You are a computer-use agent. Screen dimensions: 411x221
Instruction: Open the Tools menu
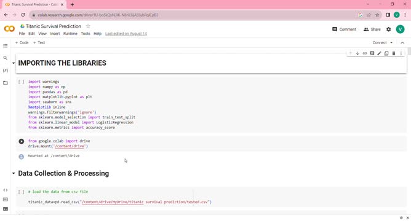[x=86, y=34]
